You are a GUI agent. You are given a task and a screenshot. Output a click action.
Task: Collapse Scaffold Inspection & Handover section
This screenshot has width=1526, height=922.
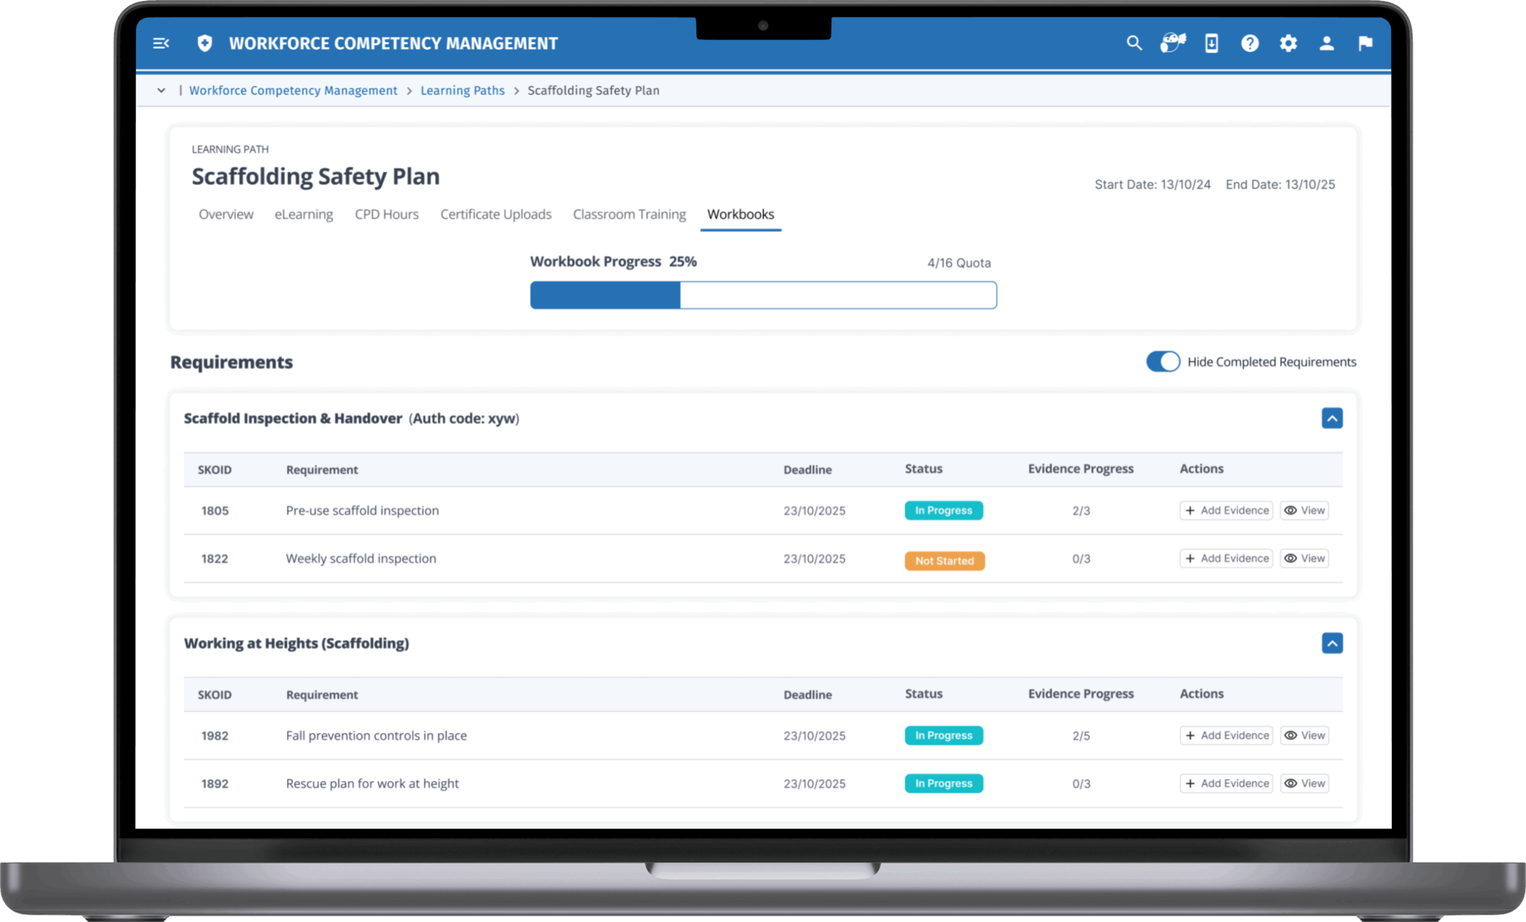1332,418
